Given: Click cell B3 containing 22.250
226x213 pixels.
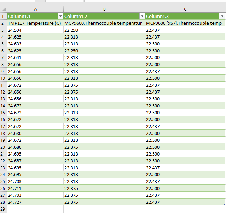Looking at the screenshot, I should pos(104,30).
